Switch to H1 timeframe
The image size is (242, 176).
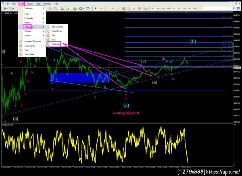(x=174, y=8)
